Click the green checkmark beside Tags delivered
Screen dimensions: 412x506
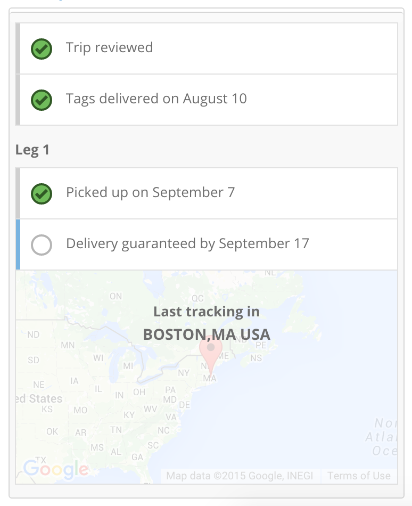point(42,100)
